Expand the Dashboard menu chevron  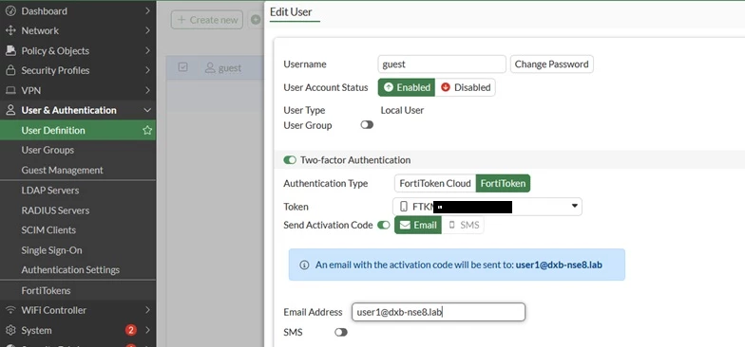148,10
